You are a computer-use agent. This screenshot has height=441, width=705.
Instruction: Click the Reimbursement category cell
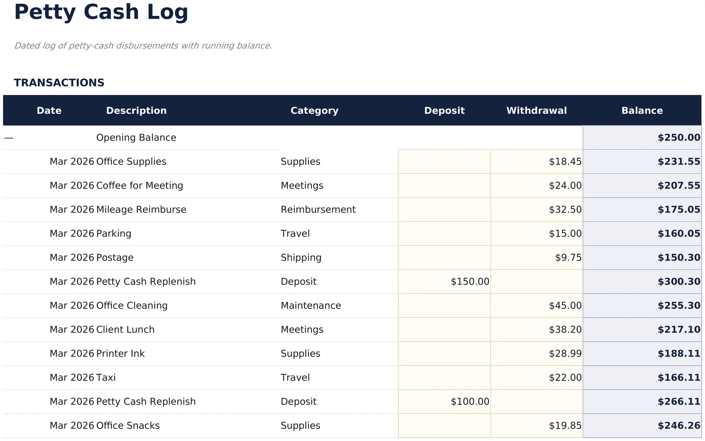339,210
